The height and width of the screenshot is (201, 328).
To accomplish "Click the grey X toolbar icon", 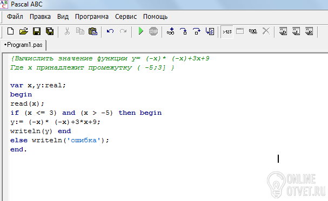I will tap(266, 31).
